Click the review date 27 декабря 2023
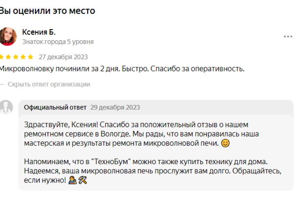This screenshot has height=197, width=295. pyautogui.click(x=63, y=57)
